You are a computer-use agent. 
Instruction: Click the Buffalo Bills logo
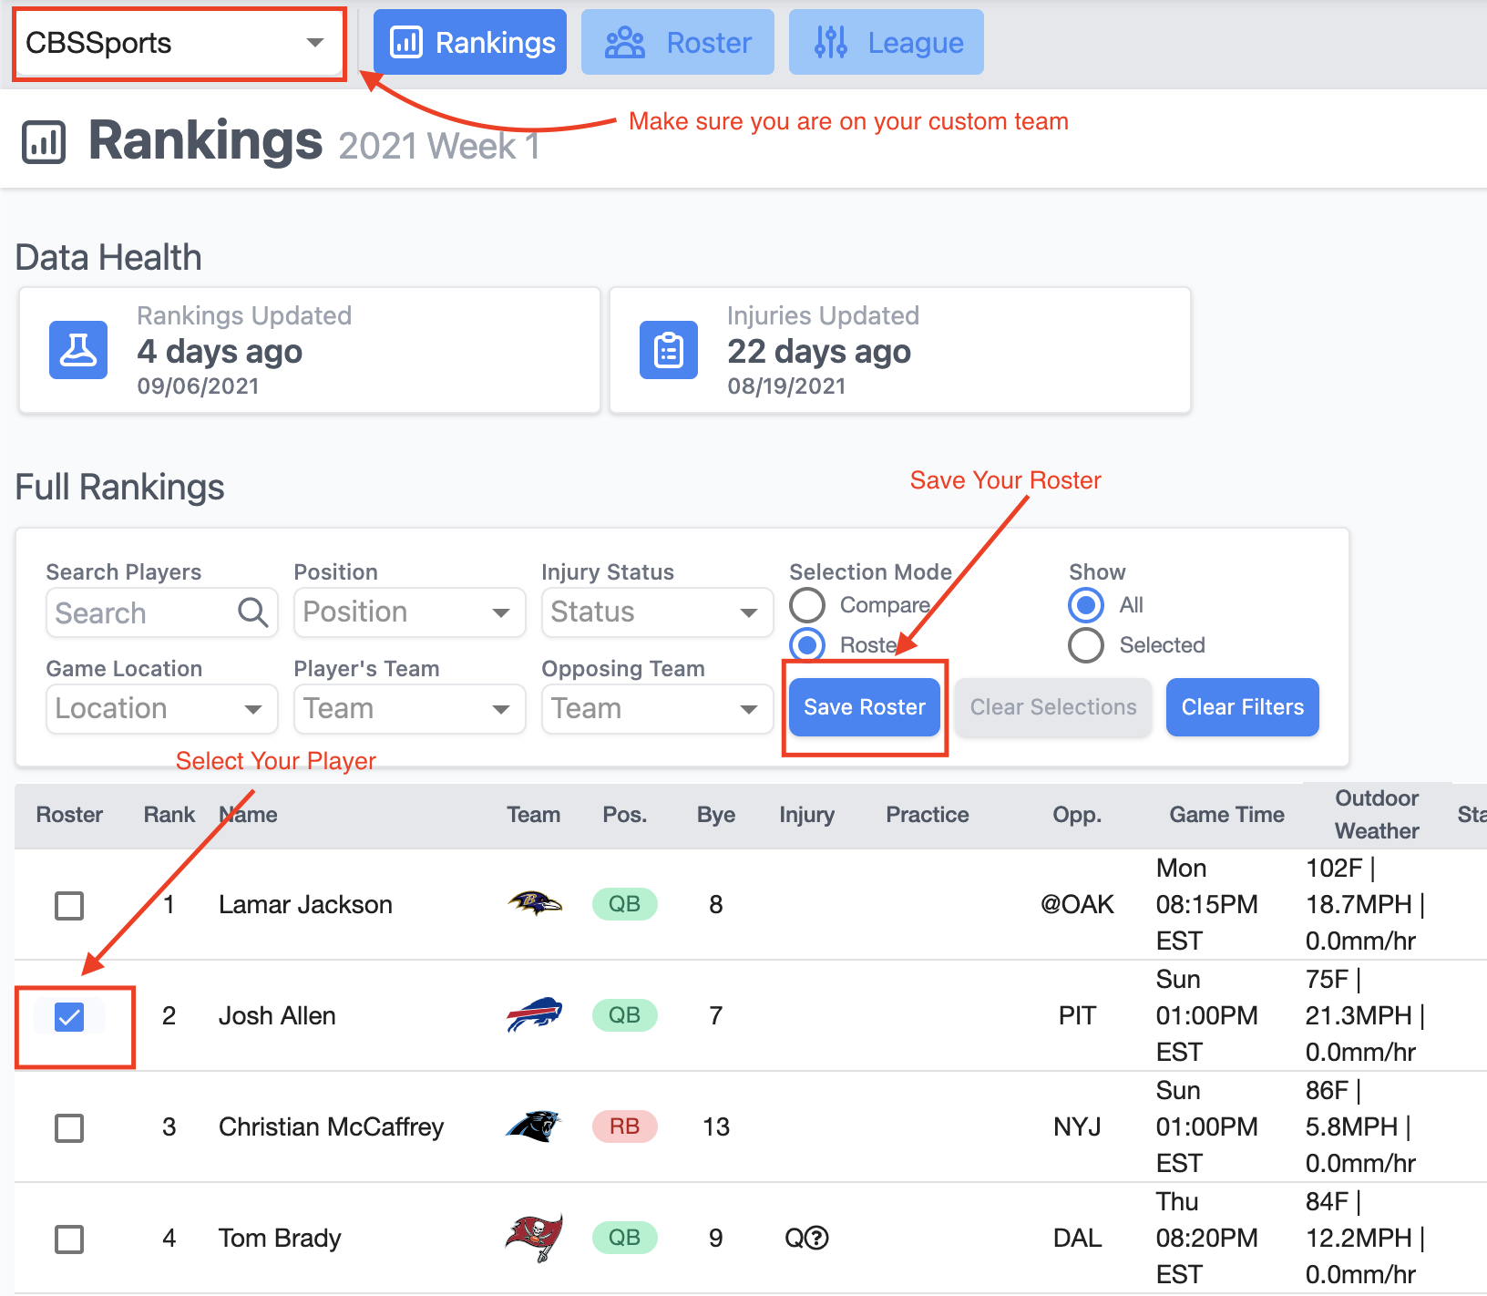(534, 1014)
